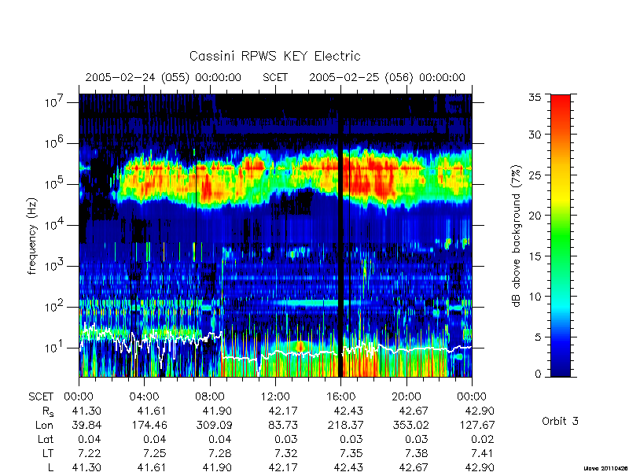Click the 'dB above background (7%)' label

pyautogui.click(x=517, y=236)
